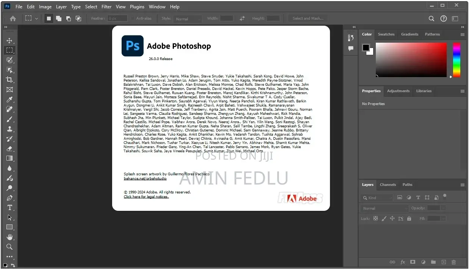Viewport: 469px width, 269px height.
Task: Pick the Brush tool
Action: pyautogui.click(x=10, y=119)
